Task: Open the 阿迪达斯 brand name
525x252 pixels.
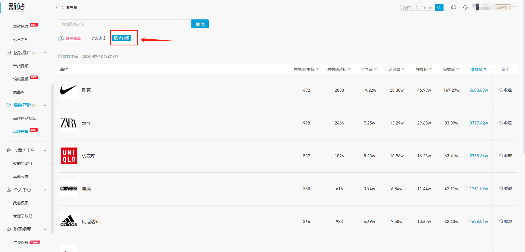Action: (91, 221)
